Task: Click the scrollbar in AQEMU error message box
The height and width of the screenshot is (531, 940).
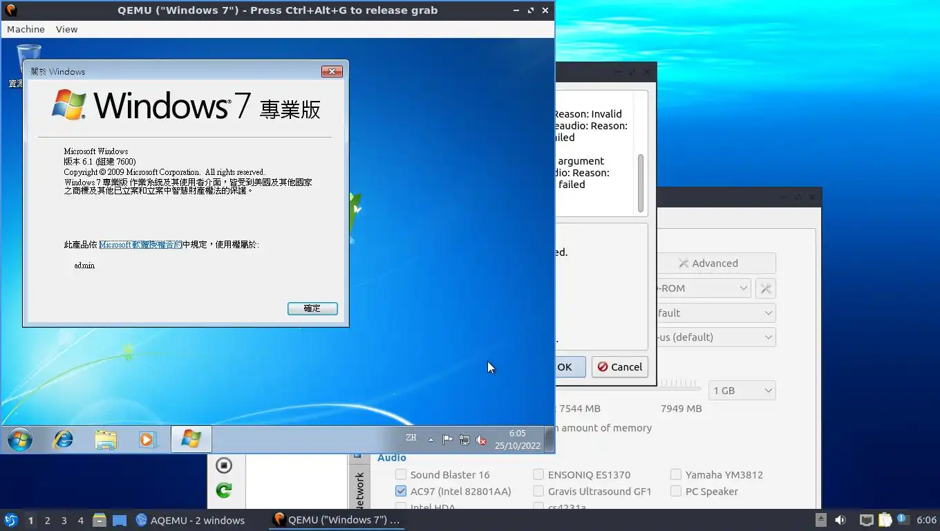Action: [641, 183]
